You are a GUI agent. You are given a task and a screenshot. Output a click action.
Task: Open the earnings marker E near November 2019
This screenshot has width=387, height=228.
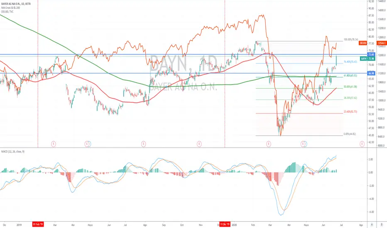[x=199, y=144]
